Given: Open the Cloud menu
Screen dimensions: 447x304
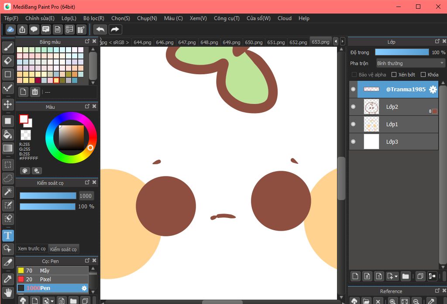Looking at the screenshot, I should 285,18.
